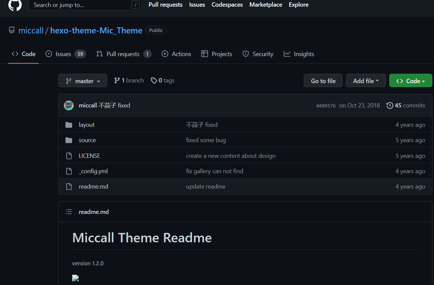Click the Go to file button
This screenshot has width=434, height=285.
tap(323, 80)
